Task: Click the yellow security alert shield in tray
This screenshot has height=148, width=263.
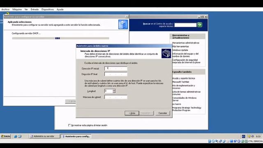Action: pyautogui.click(x=249, y=136)
